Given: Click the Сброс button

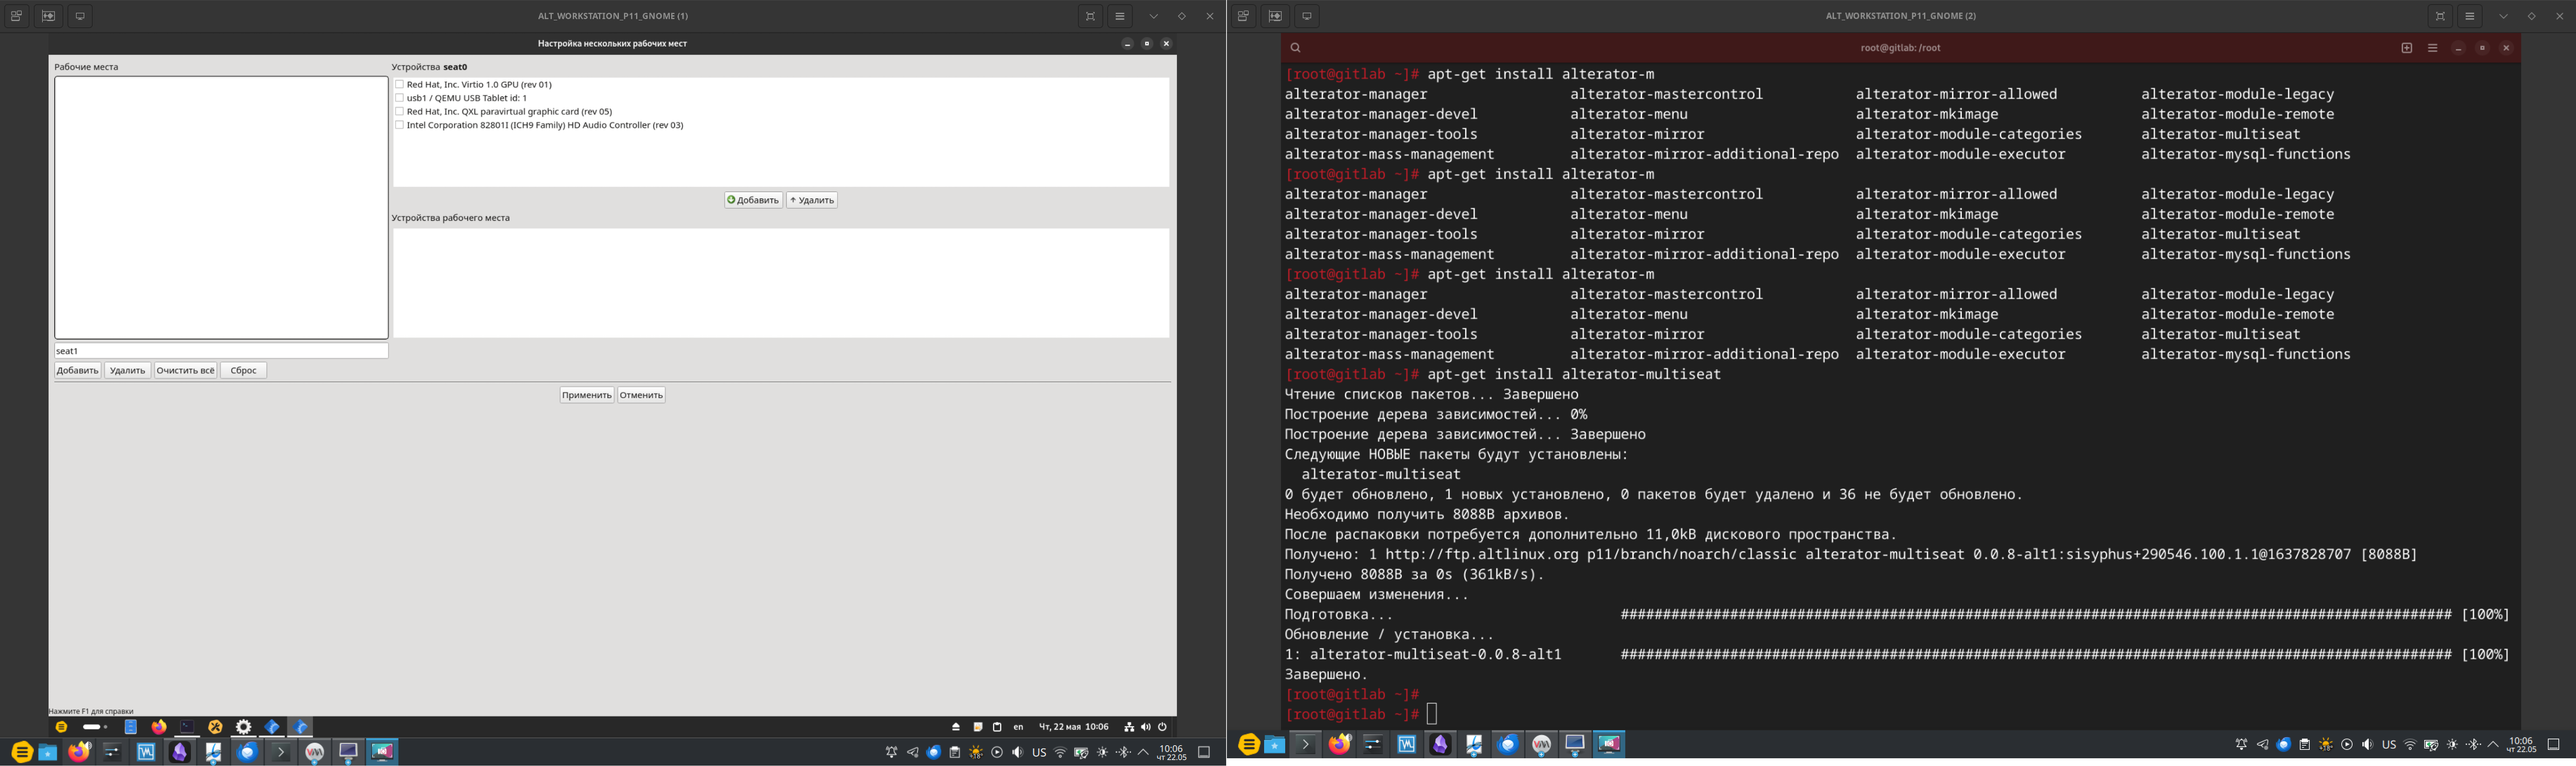Looking at the screenshot, I should (243, 370).
